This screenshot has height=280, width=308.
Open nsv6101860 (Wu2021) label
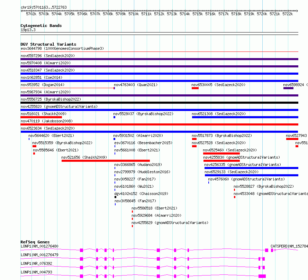pos(134,186)
